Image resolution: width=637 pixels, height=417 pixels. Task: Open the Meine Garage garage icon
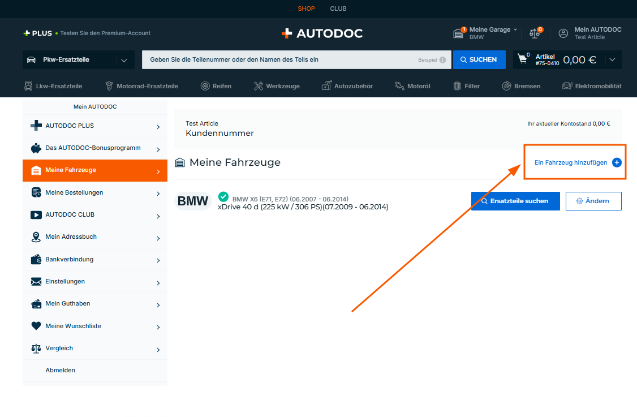pos(459,33)
